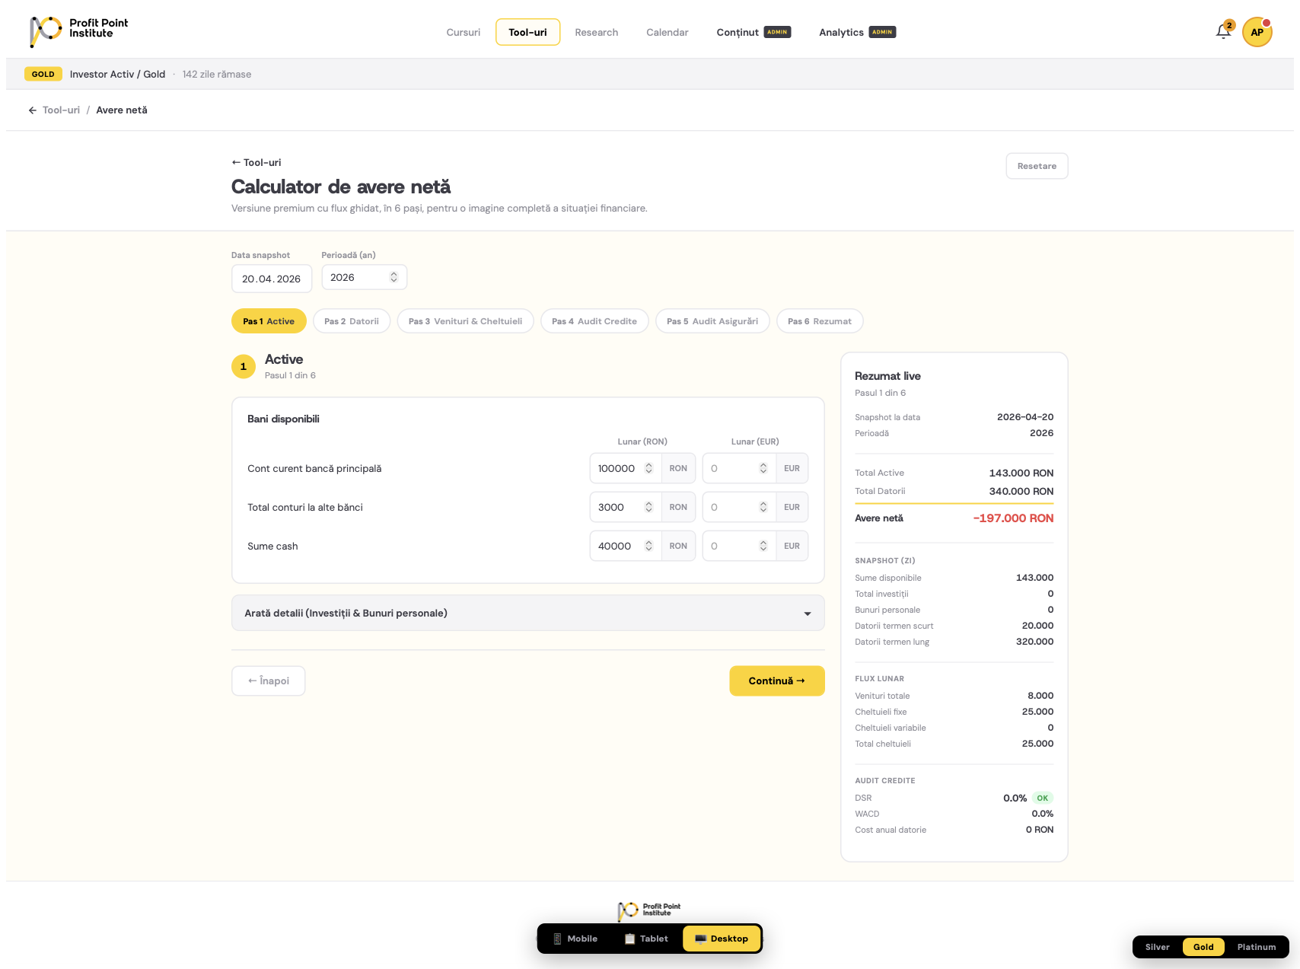Click the Înapoi button
Image resolution: width=1300 pixels, height=969 pixels.
coord(268,681)
